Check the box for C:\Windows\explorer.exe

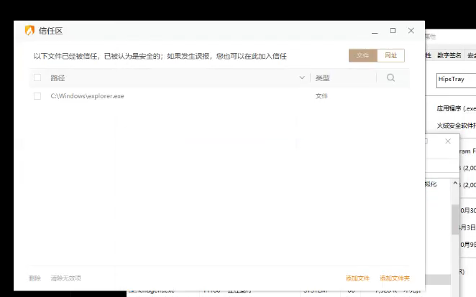point(37,96)
